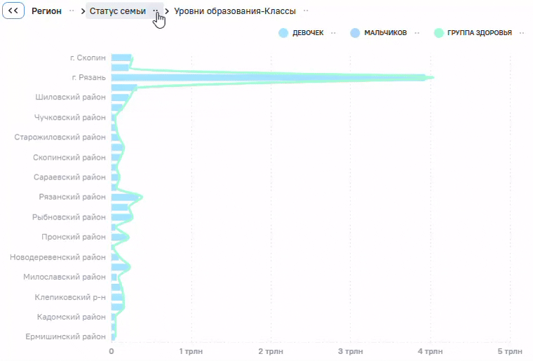Click the ГРУППА ЗДОРОВЬЯ green color circle

pyautogui.click(x=439, y=33)
